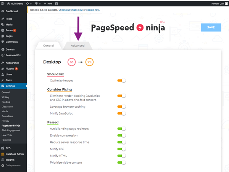Click the Passed section heading
229x172 pixels.
tap(53, 122)
